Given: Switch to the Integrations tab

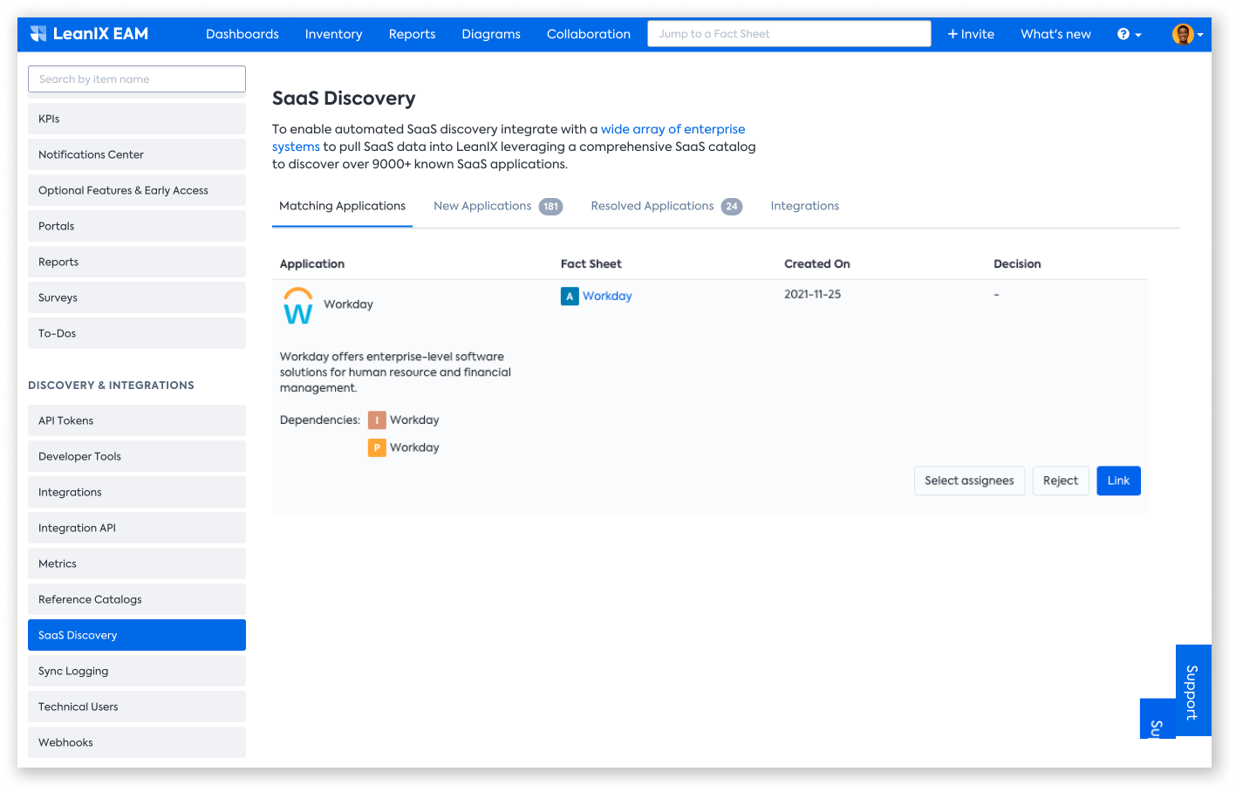Looking at the screenshot, I should pyautogui.click(x=805, y=207).
